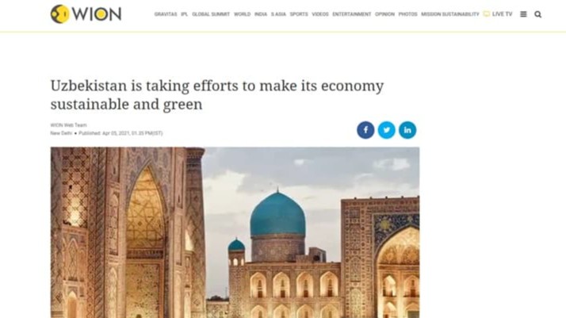The height and width of the screenshot is (318, 566).
Task: Open Live TV icon link
Action: [497, 14]
